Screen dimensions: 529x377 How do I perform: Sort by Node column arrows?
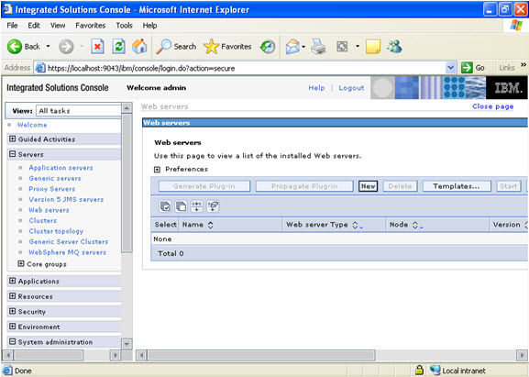click(415, 225)
